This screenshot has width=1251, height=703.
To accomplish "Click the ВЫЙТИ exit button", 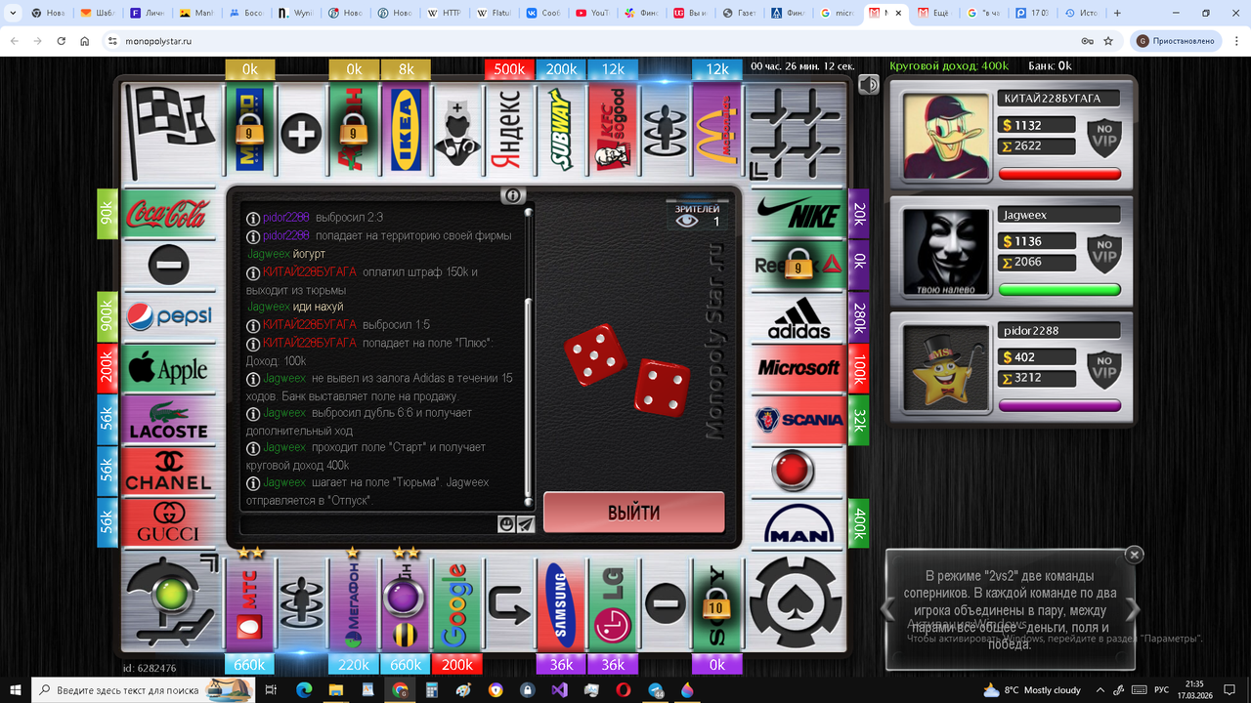I will (634, 513).
